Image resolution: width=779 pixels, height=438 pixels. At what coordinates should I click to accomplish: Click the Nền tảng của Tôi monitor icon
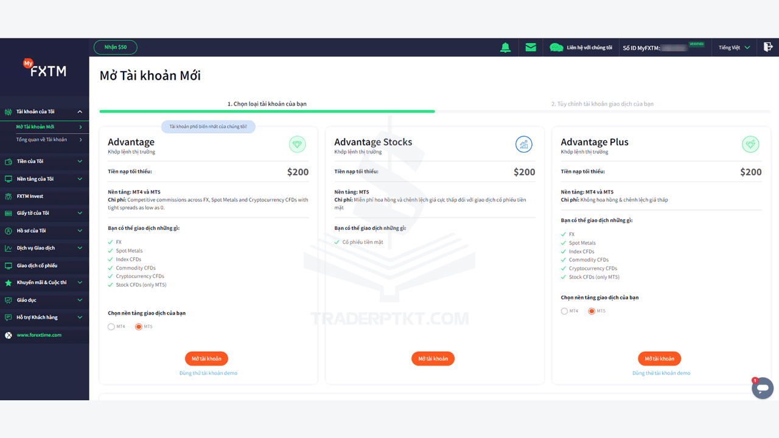point(9,179)
